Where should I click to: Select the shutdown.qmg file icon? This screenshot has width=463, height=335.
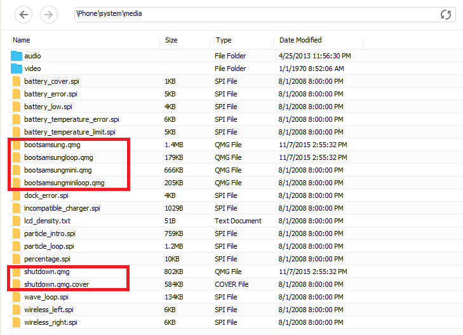17,272
